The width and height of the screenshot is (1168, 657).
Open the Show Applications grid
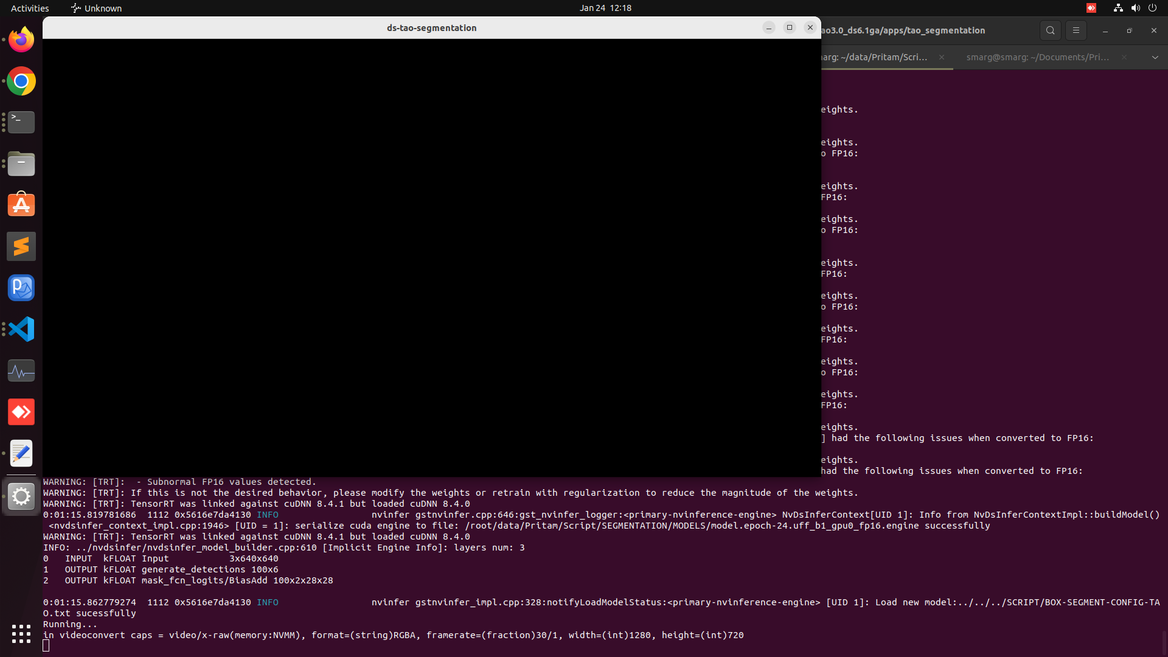coord(21,634)
